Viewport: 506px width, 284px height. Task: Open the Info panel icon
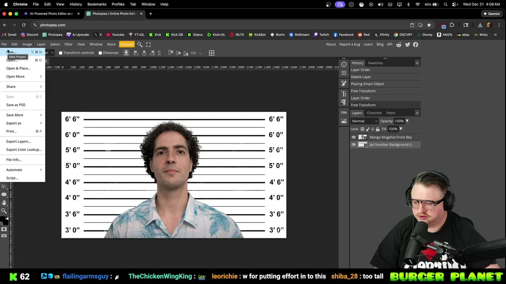[x=344, y=64]
